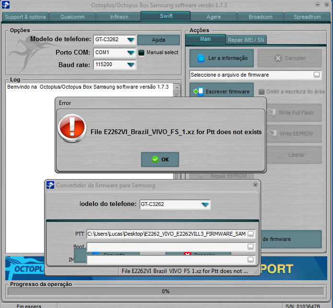Click the serial number in status bar
This screenshot has height=308, width=333.
[303, 306]
